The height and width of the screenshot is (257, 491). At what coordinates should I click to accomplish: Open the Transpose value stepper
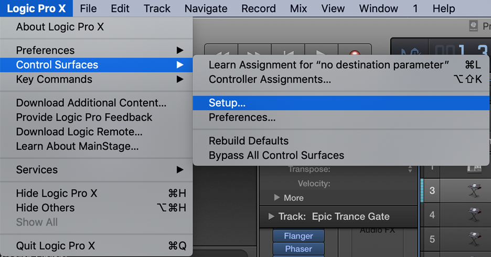pyautogui.click(x=410, y=169)
